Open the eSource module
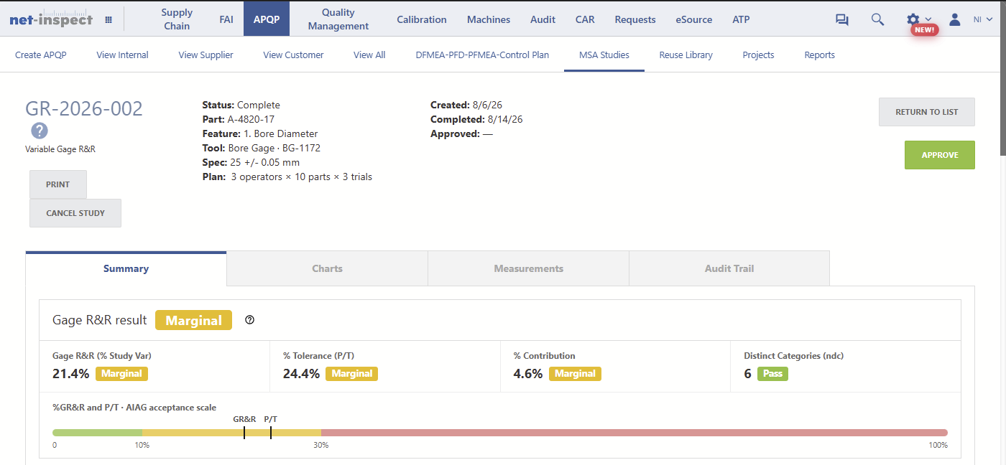Screen dimensions: 1006x465 click(694, 19)
